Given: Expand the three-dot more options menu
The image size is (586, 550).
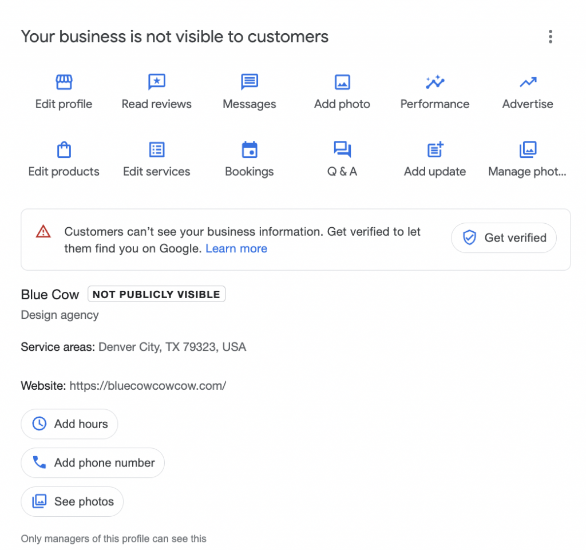Looking at the screenshot, I should click(550, 37).
